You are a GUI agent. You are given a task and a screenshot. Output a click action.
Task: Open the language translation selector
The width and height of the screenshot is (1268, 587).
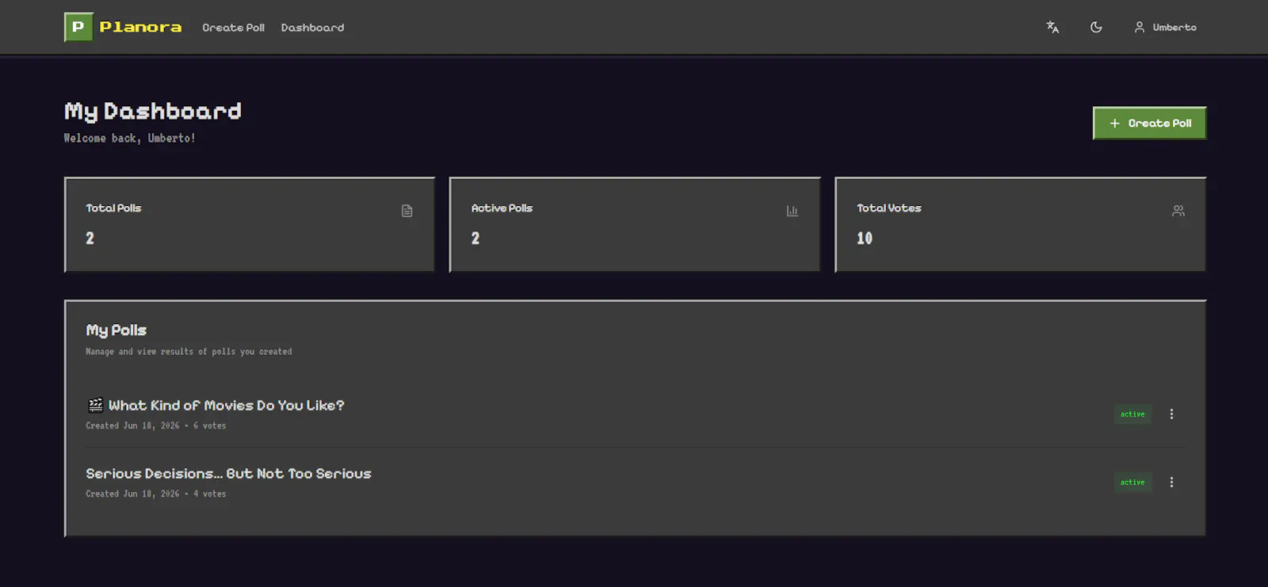tap(1052, 27)
